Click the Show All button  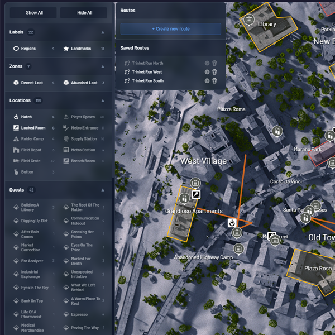click(x=33, y=13)
